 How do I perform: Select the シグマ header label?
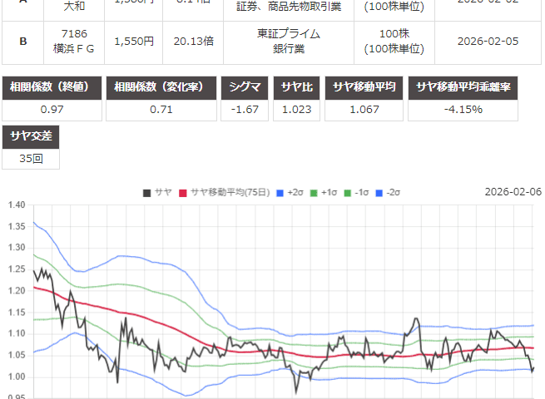pyautogui.click(x=245, y=88)
